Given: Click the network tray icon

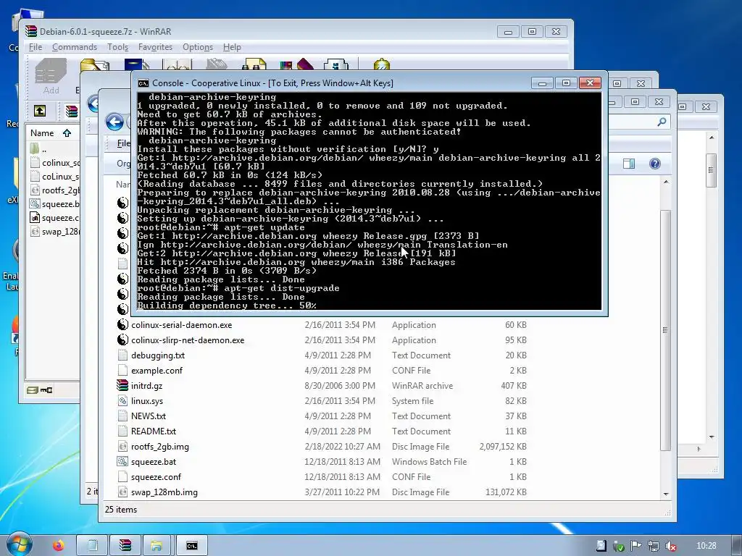Looking at the screenshot, I should point(653,546).
